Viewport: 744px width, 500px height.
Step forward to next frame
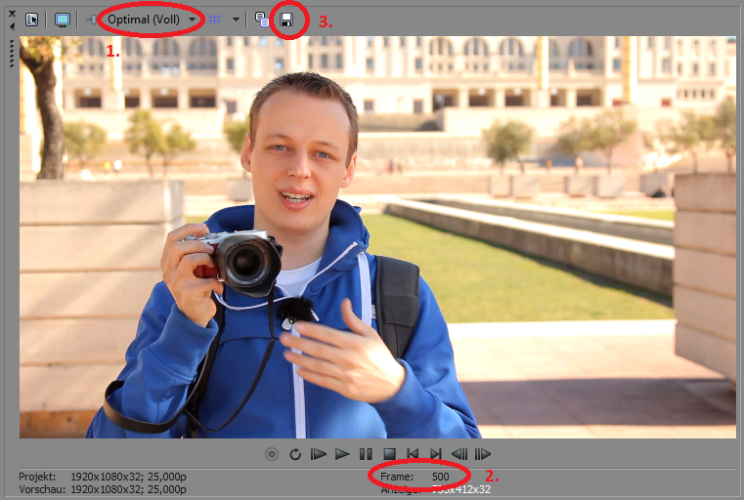pyautogui.click(x=482, y=454)
